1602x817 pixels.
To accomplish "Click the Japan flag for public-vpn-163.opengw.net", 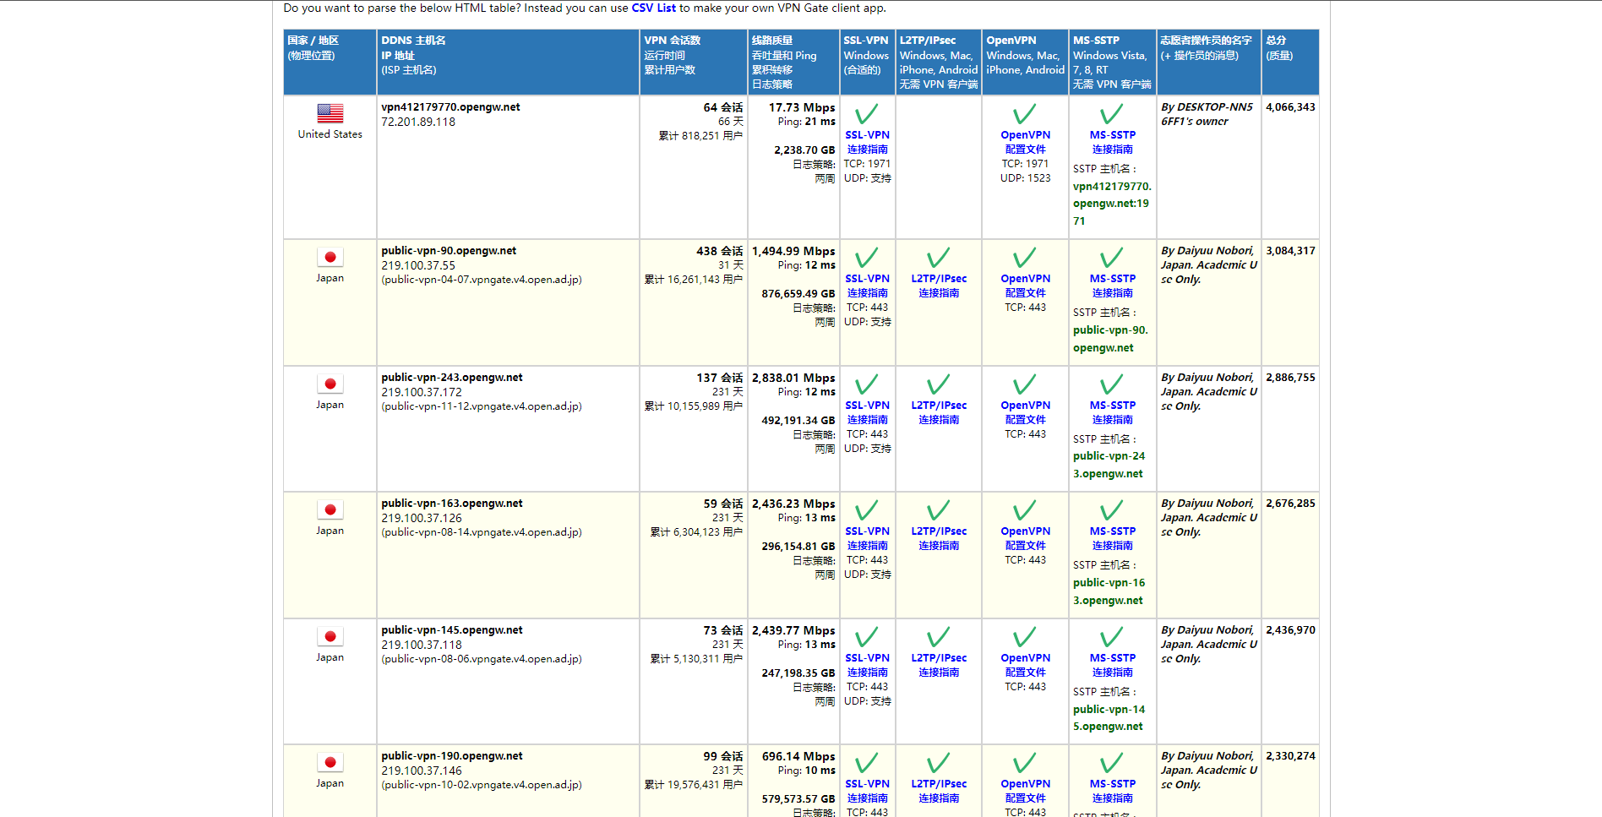I will point(330,509).
